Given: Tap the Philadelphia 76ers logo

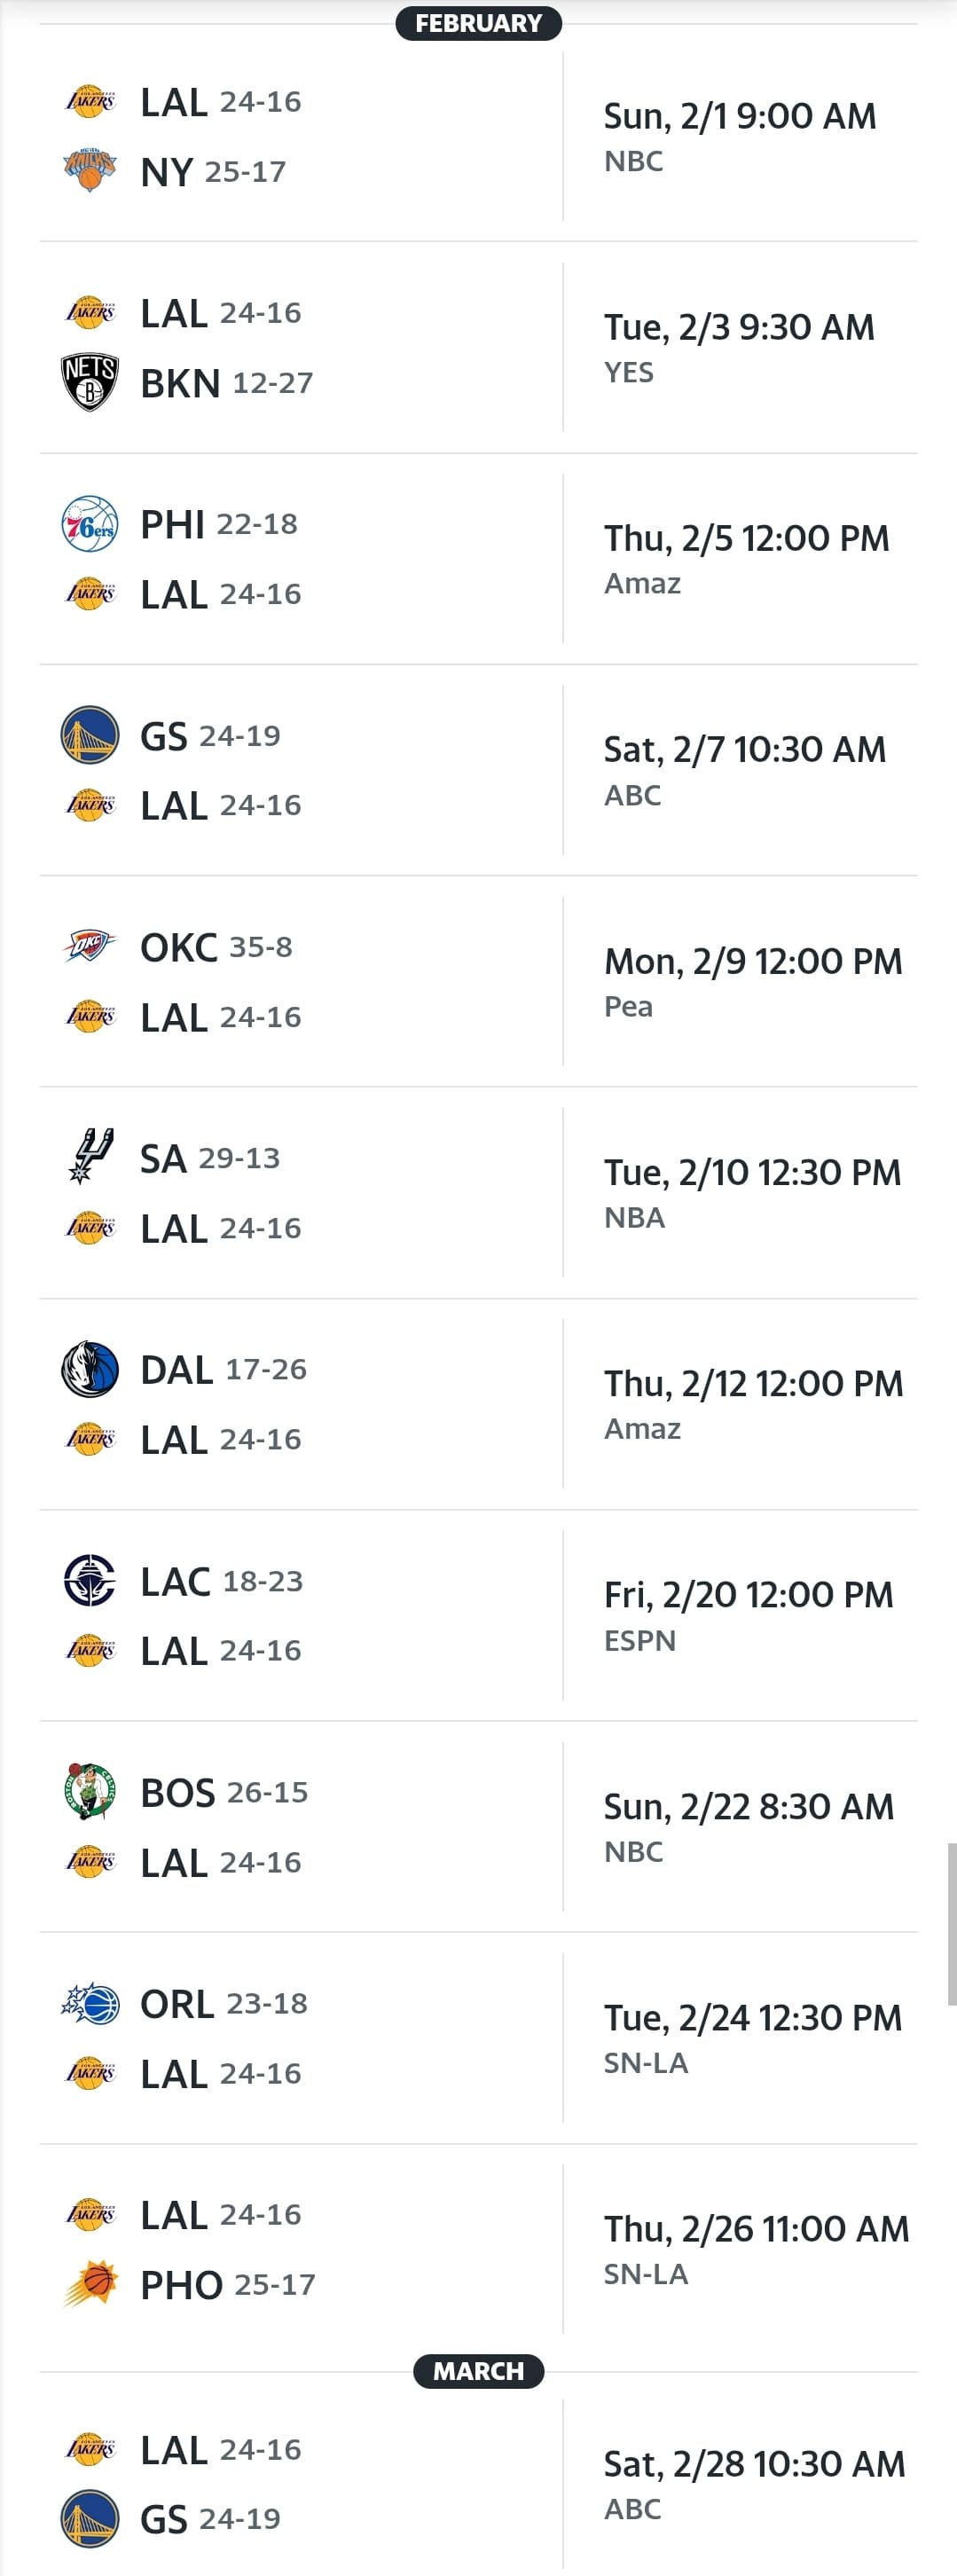Looking at the screenshot, I should [x=90, y=524].
